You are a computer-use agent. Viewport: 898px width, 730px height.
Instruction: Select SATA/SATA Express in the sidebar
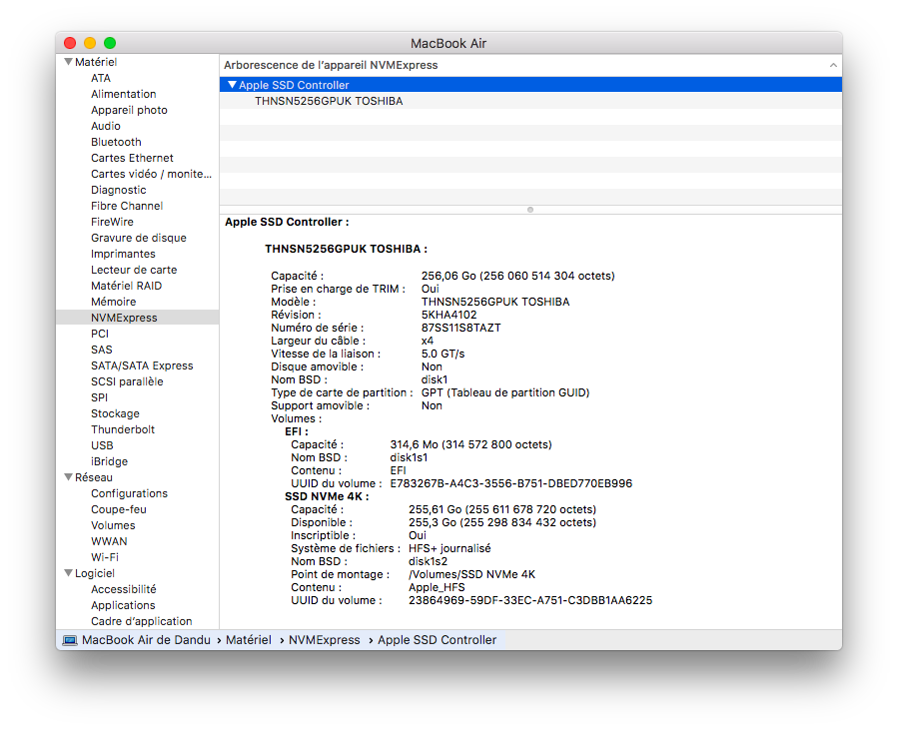coord(142,365)
